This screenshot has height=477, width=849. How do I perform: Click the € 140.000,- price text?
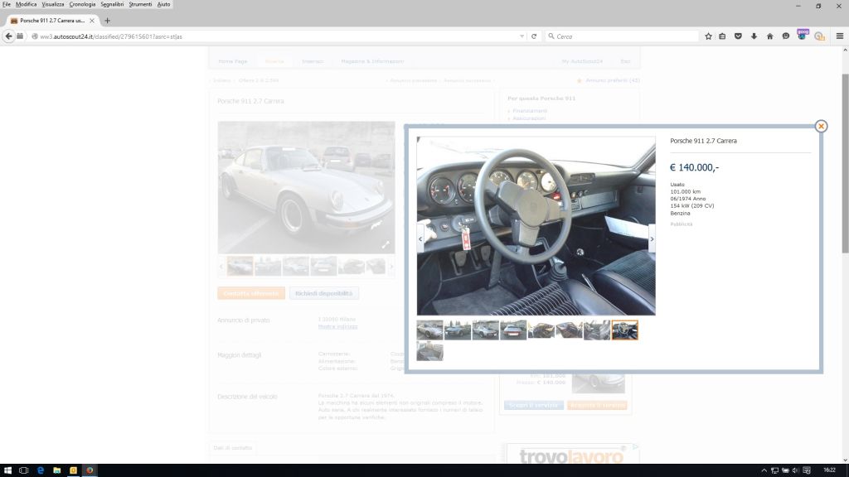pyautogui.click(x=694, y=167)
